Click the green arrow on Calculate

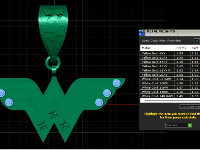tap(190, 125)
